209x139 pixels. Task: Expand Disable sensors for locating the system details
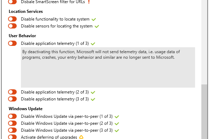pyautogui.click(x=56, y=26)
